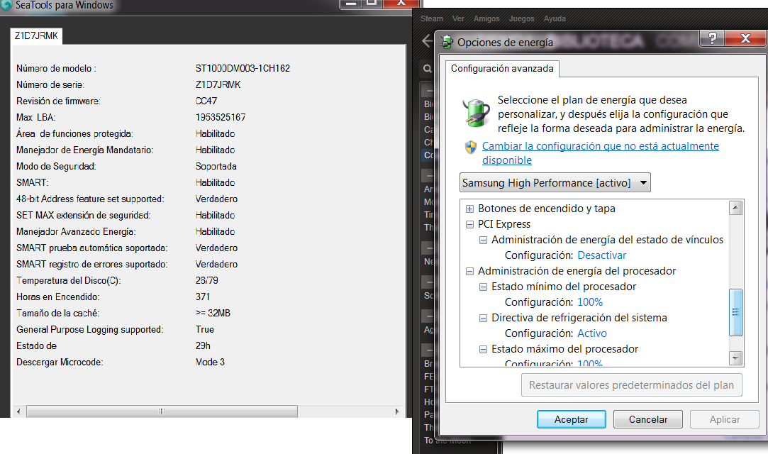Collapse the PCI Express node
Viewport: 768px width, 454px height.
469,225
